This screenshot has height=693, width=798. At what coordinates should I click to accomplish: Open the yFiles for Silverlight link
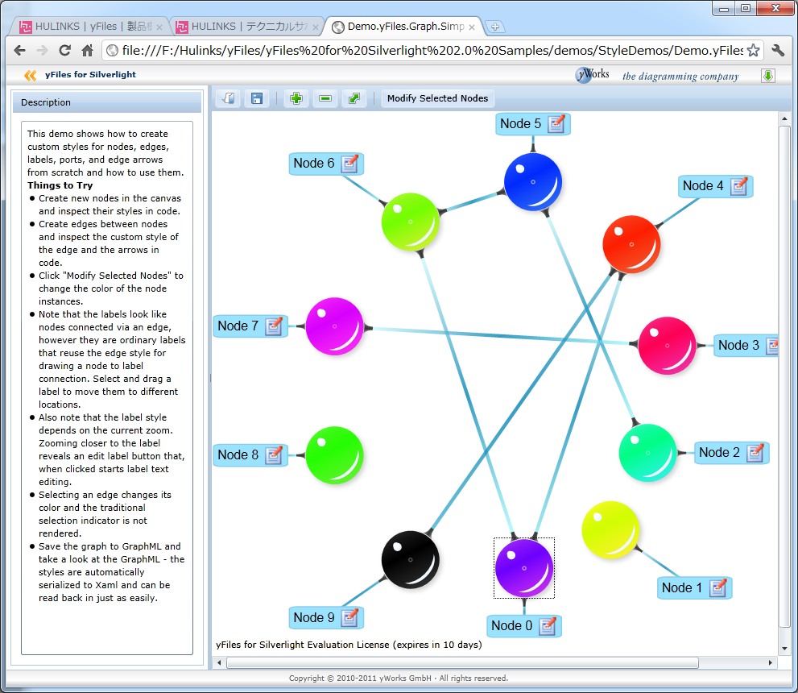(x=90, y=74)
